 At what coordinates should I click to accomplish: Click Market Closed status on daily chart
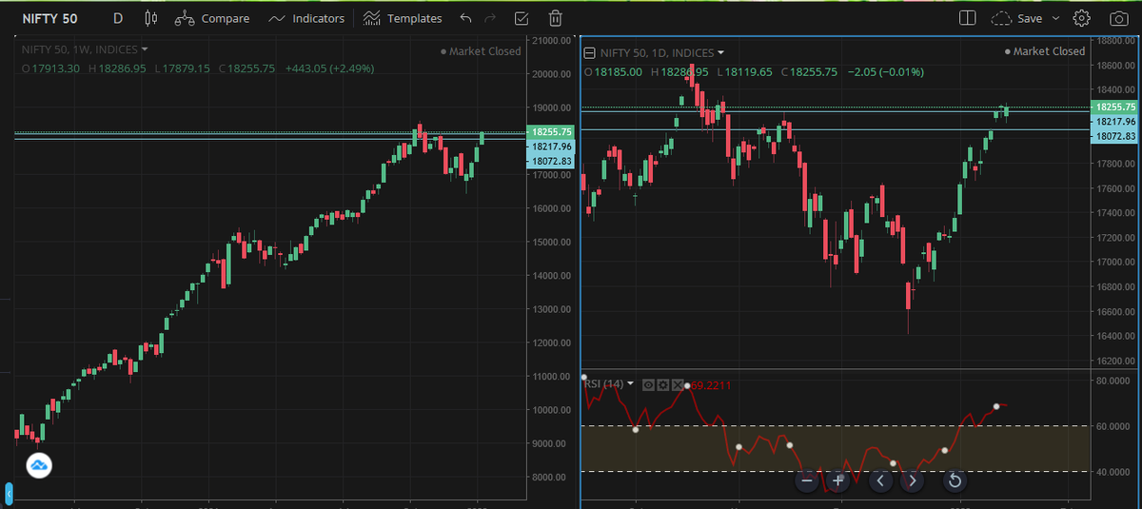[1045, 51]
